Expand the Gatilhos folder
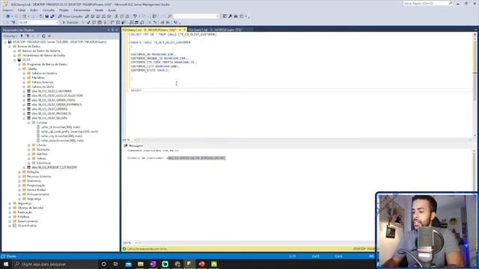 (x=29, y=154)
